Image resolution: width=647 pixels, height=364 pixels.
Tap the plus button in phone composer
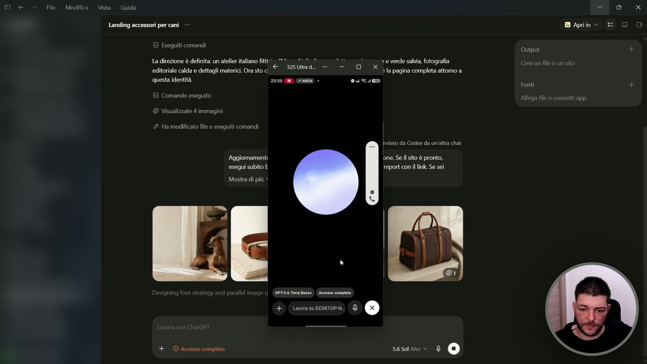pos(279,308)
